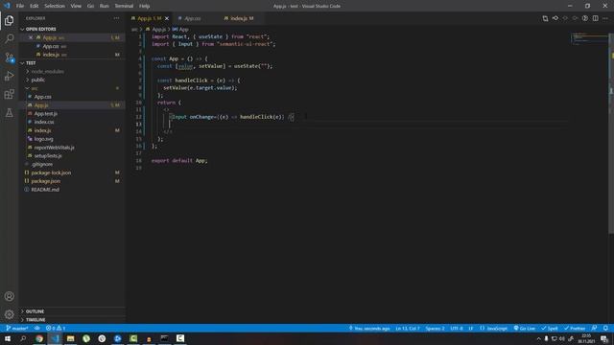The image size is (614, 345).
Task: Open the Accounts menu icon
Action: coord(9,296)
